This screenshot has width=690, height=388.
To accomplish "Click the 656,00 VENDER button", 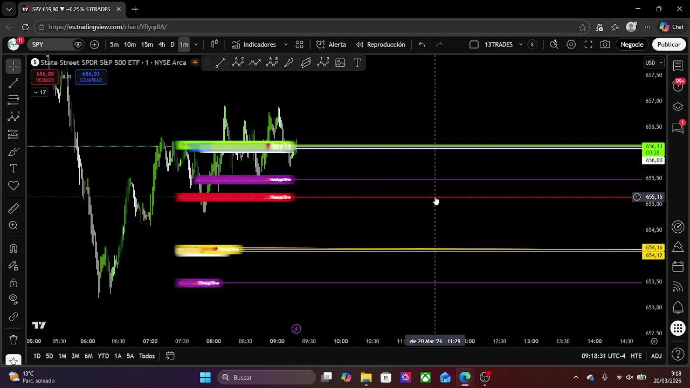I will click(x=45, y=77).
